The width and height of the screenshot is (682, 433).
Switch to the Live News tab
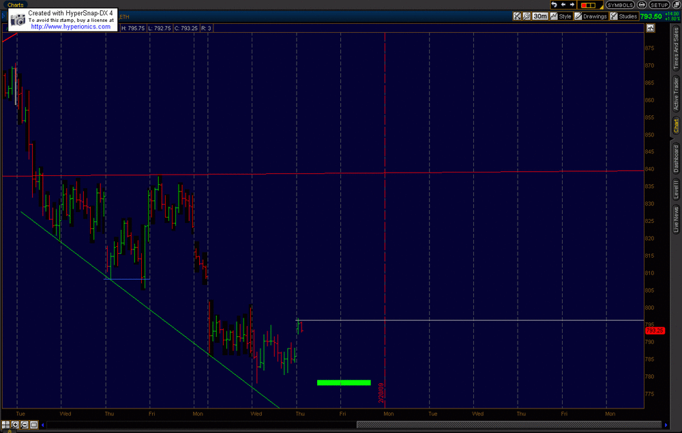coord(676,219)
